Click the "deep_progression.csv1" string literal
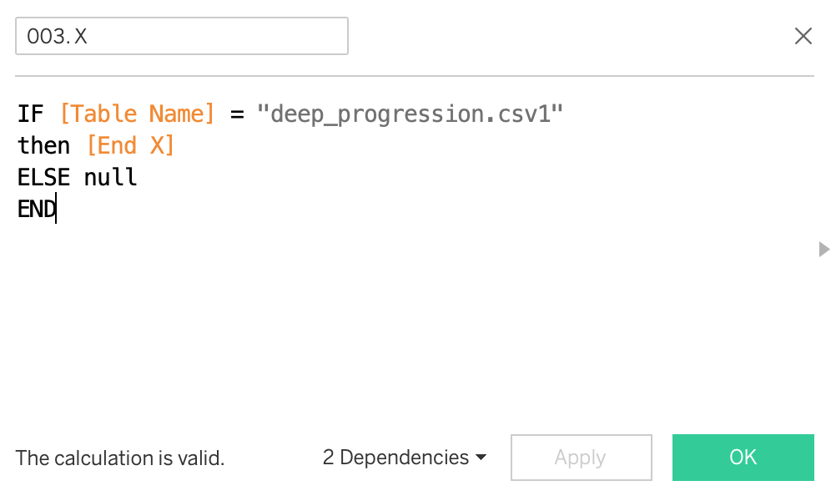The width and height of the screenshot is (831, 496). point(410,114)
